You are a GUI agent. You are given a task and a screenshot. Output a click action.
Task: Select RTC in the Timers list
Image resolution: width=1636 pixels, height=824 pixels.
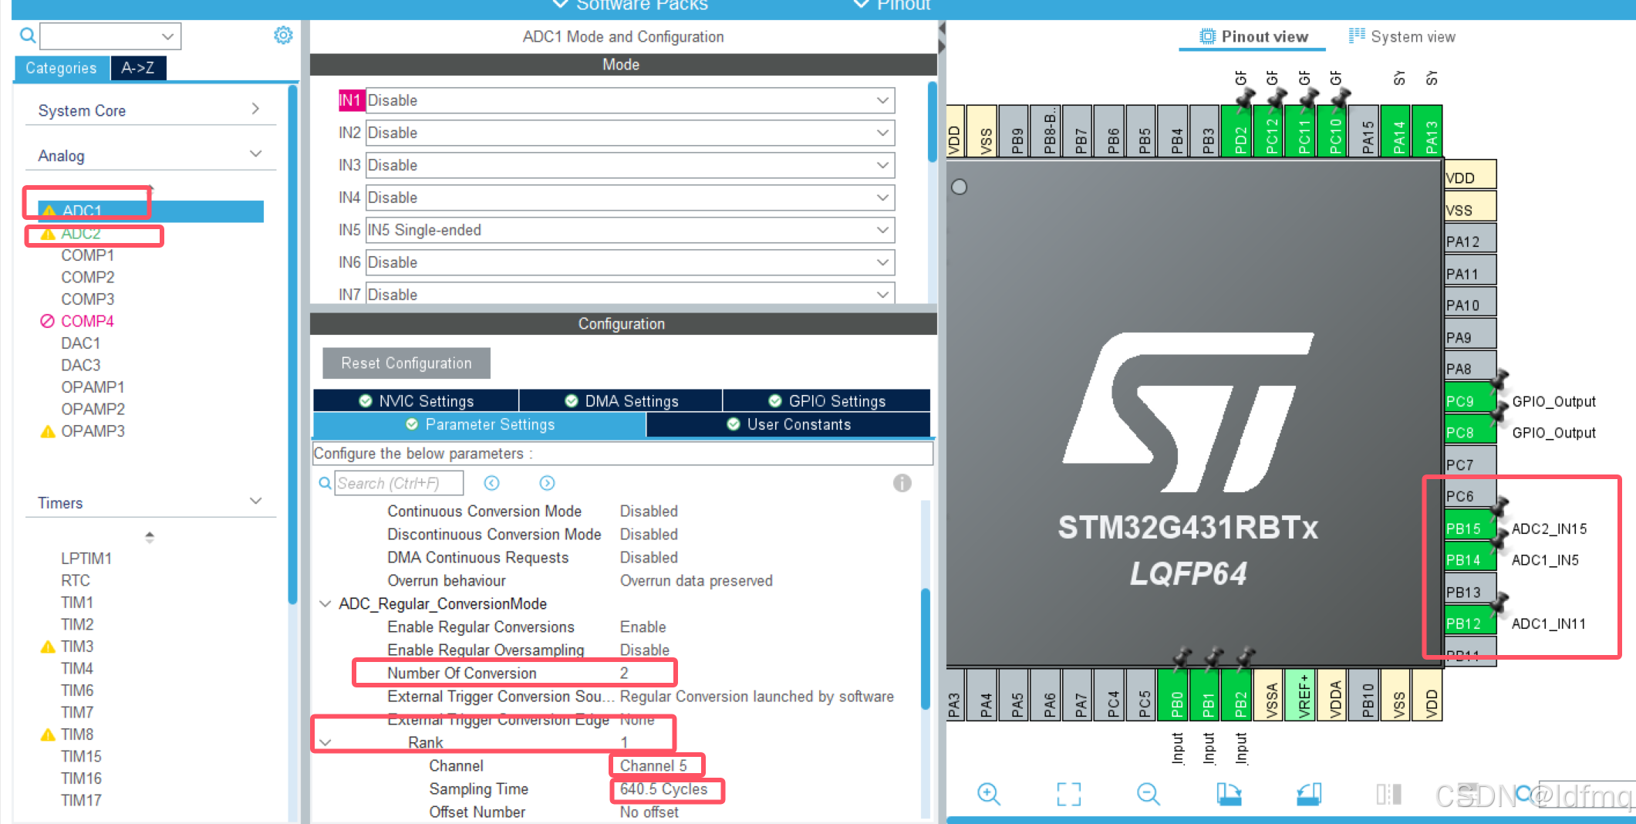pyautogui.click(x=76, y=580)
